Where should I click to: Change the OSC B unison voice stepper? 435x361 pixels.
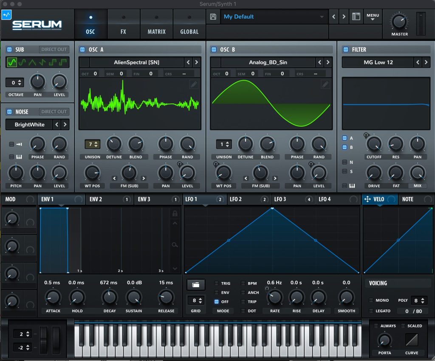pos(224,144)
